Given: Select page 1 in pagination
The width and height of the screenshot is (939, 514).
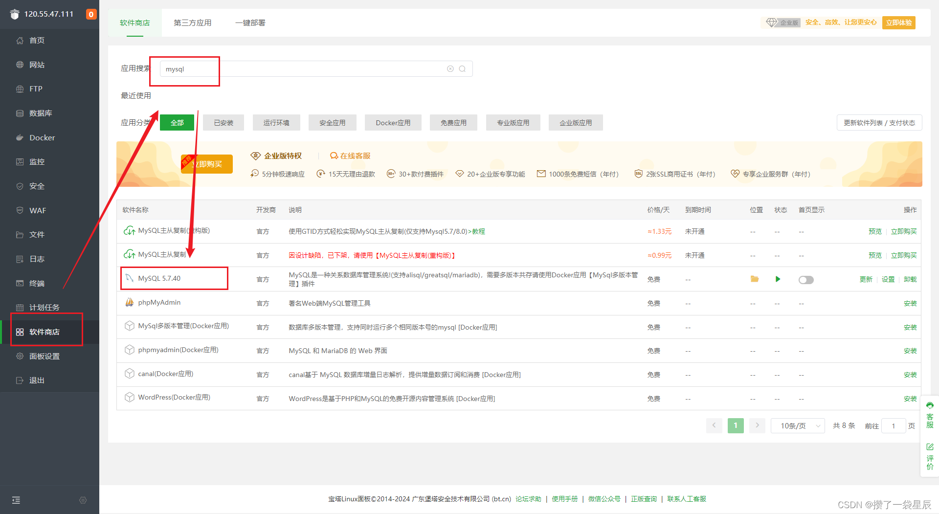Looking at the screenshot, I should point(736,425).
